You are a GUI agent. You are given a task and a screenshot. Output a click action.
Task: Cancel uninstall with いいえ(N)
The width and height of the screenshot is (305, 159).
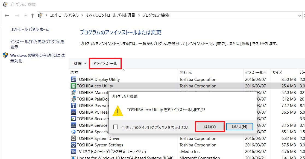pyautogui.click(x=239, y=127)
